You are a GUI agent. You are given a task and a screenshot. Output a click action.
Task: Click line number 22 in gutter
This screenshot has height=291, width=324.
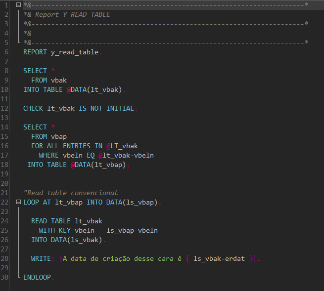tap(4, 202)
